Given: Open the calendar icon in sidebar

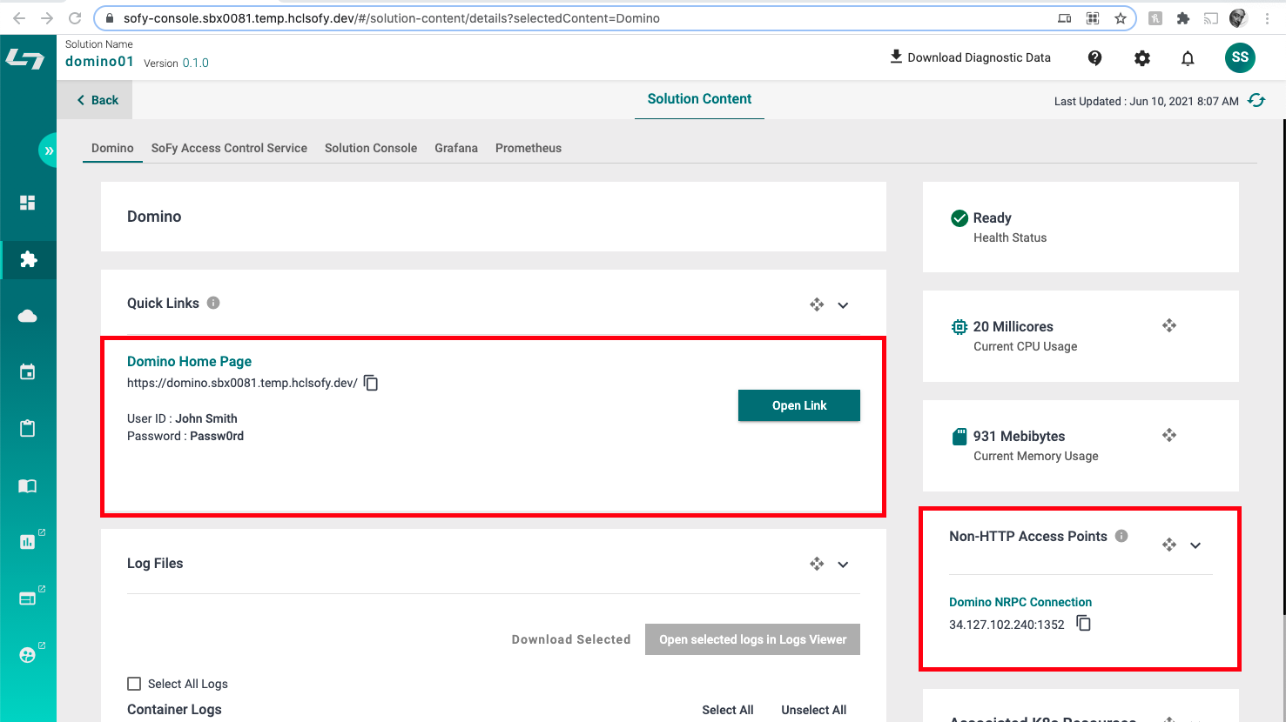Looking at the screenshot, I should pos(28,372).
